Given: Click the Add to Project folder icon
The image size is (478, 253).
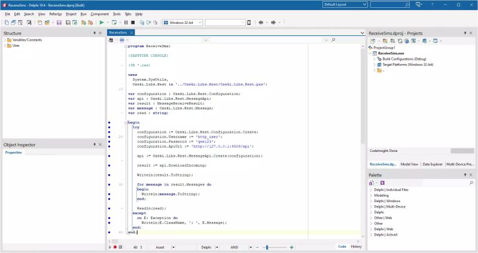Looking at the screenshot, I should pyautogui.click(x=84, y=23).
